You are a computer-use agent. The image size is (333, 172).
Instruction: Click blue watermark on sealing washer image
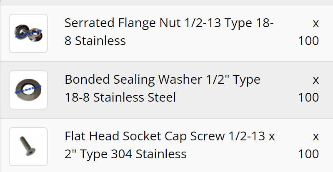tap(28, 89)
